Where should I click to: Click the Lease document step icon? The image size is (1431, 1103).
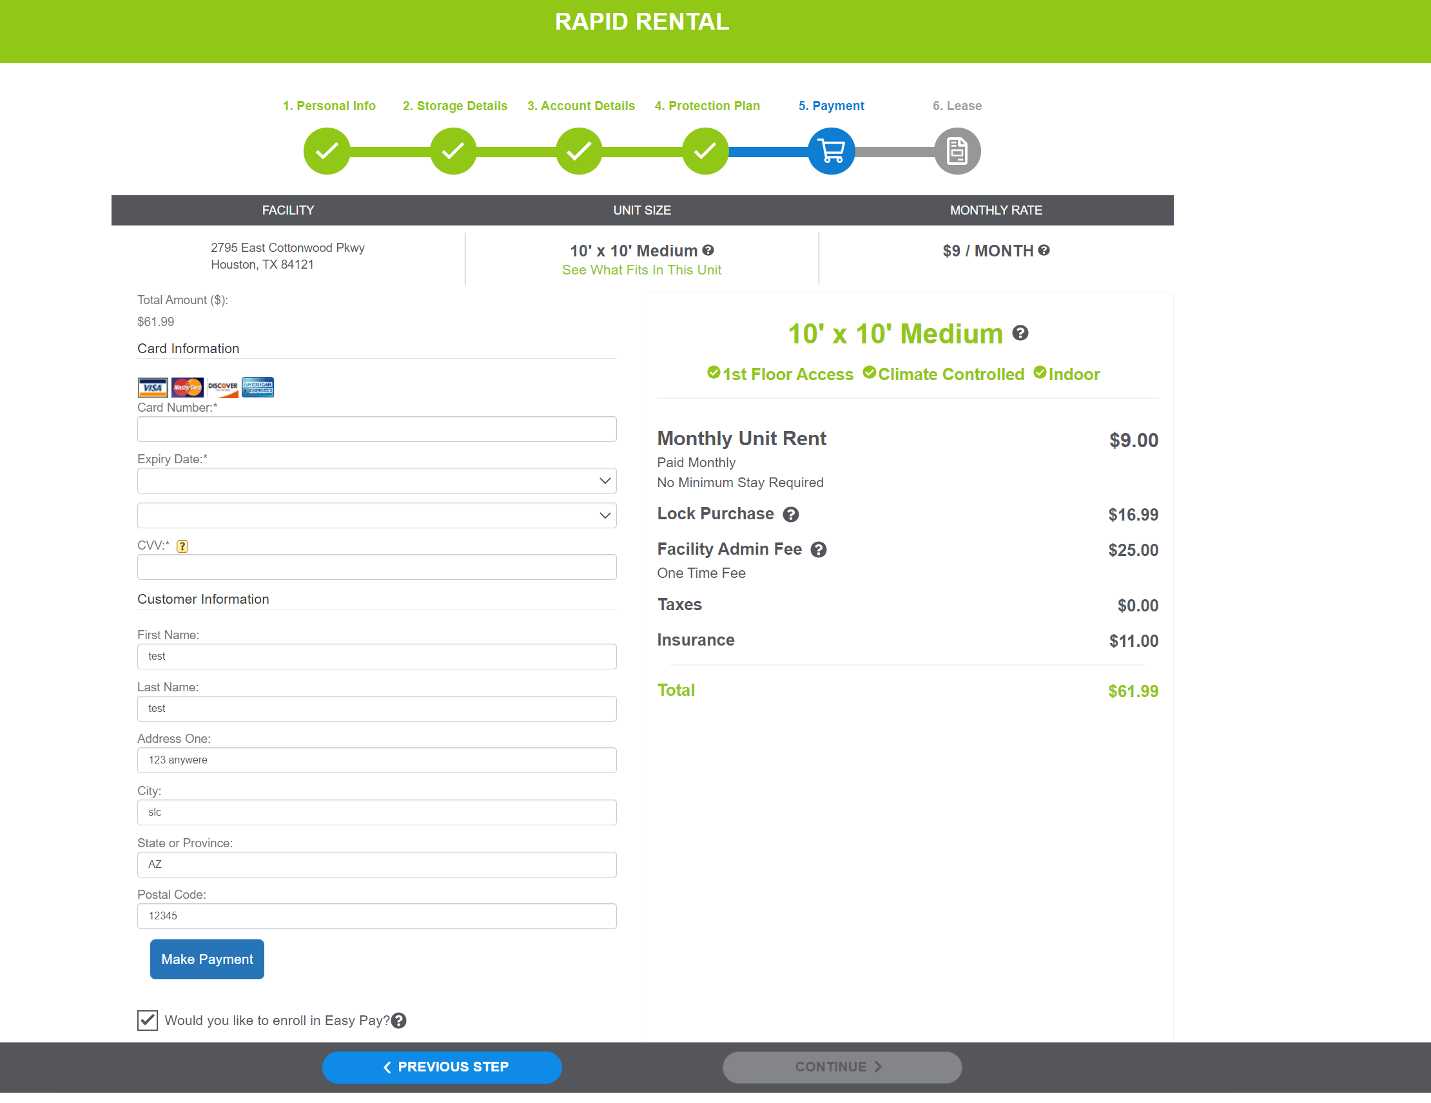957,151
